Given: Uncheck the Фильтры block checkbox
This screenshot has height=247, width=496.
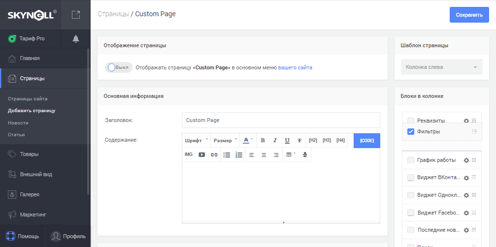Looking at the screenshot, I should point(410,131).
